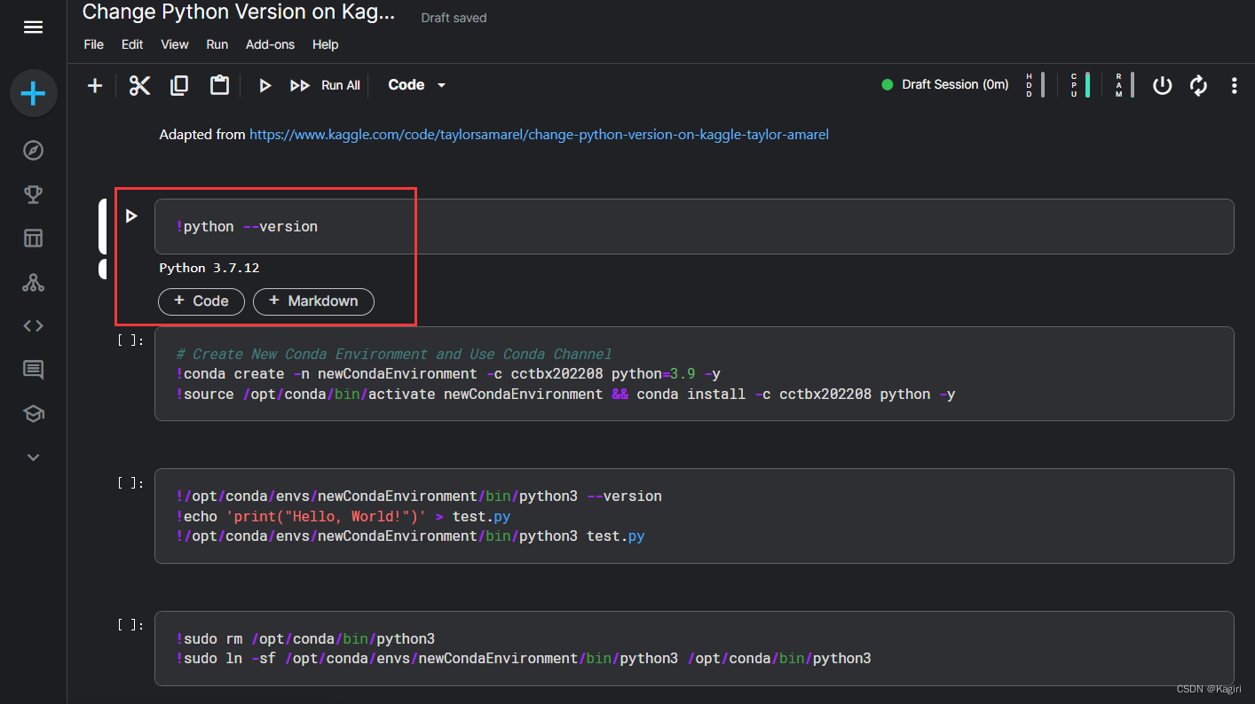The height and width of the screenshot is (704, 1255).
Task: Copy the selected cell
Action: tap(179, 85)
